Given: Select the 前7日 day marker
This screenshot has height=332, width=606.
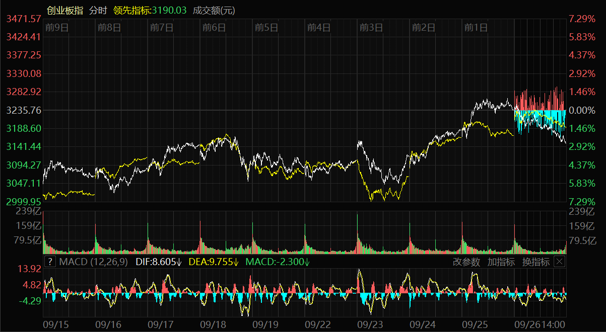Looking at the screenshot, I should [x=161, y=28].
